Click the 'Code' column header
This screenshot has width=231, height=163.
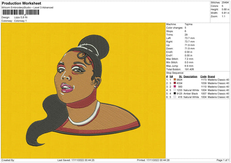(x=203, y=77)
